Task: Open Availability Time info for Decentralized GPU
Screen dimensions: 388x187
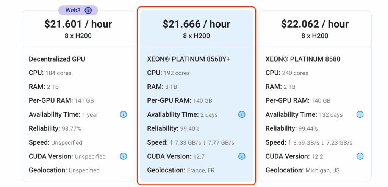Action: click(123, 114)
